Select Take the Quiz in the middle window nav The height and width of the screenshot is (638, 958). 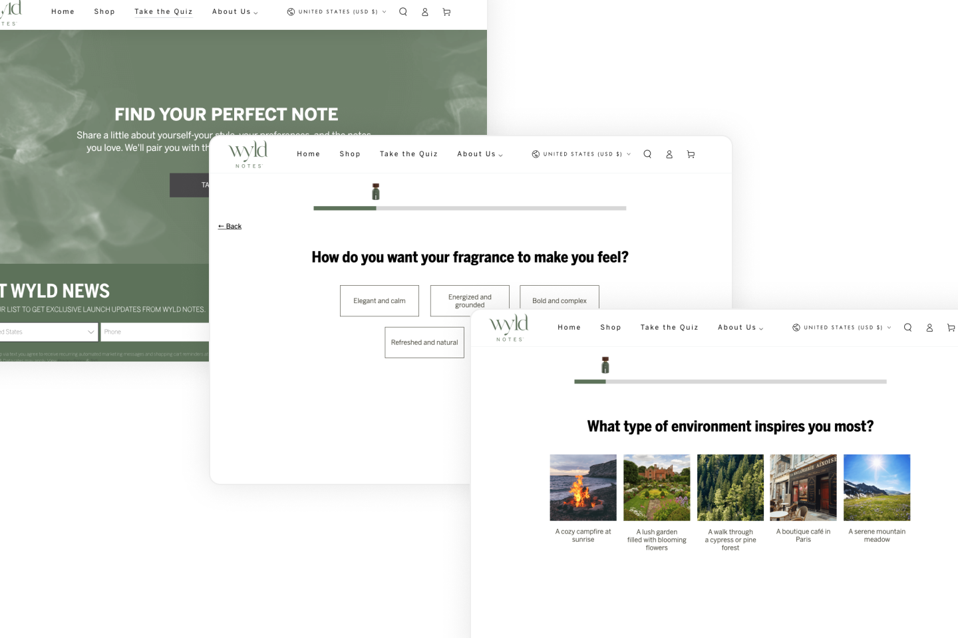[x=409, y=154]
